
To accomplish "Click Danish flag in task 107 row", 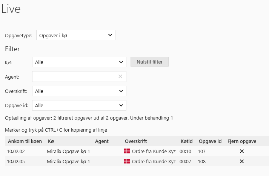I will pos(127,151).
